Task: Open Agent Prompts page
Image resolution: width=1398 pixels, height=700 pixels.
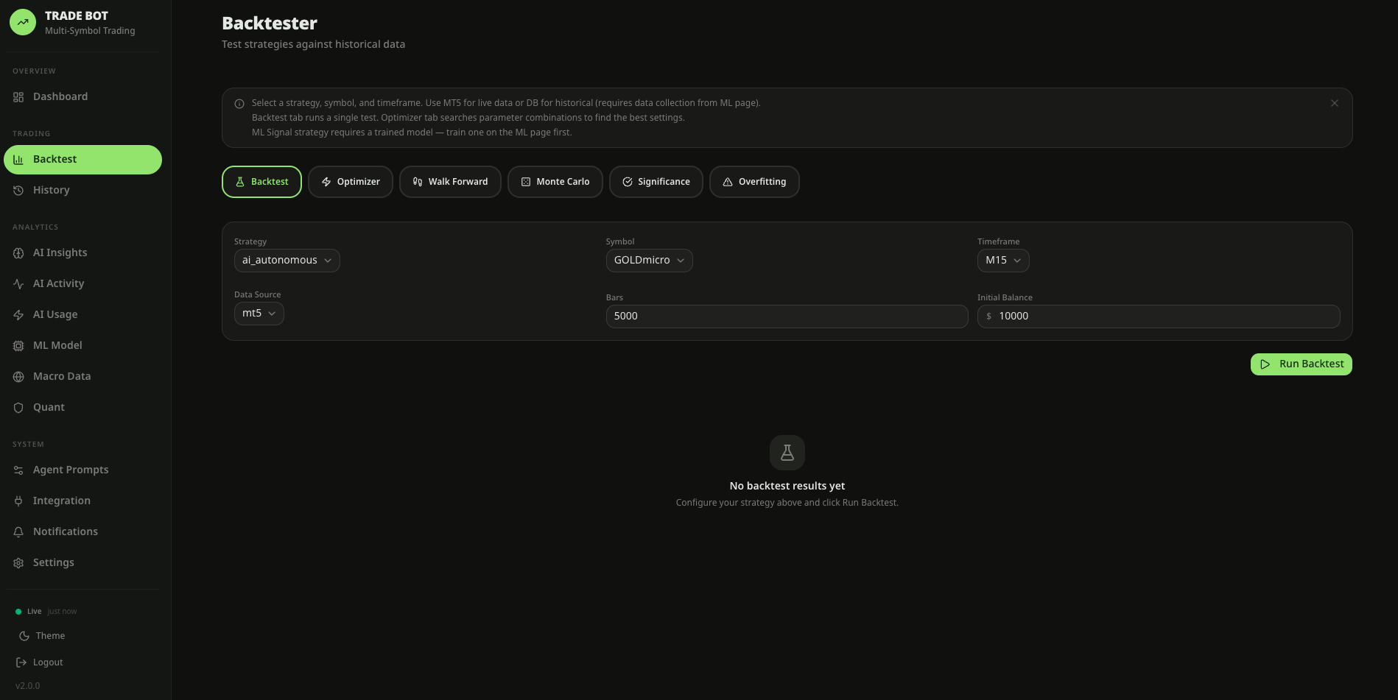Action: (82, 470)
